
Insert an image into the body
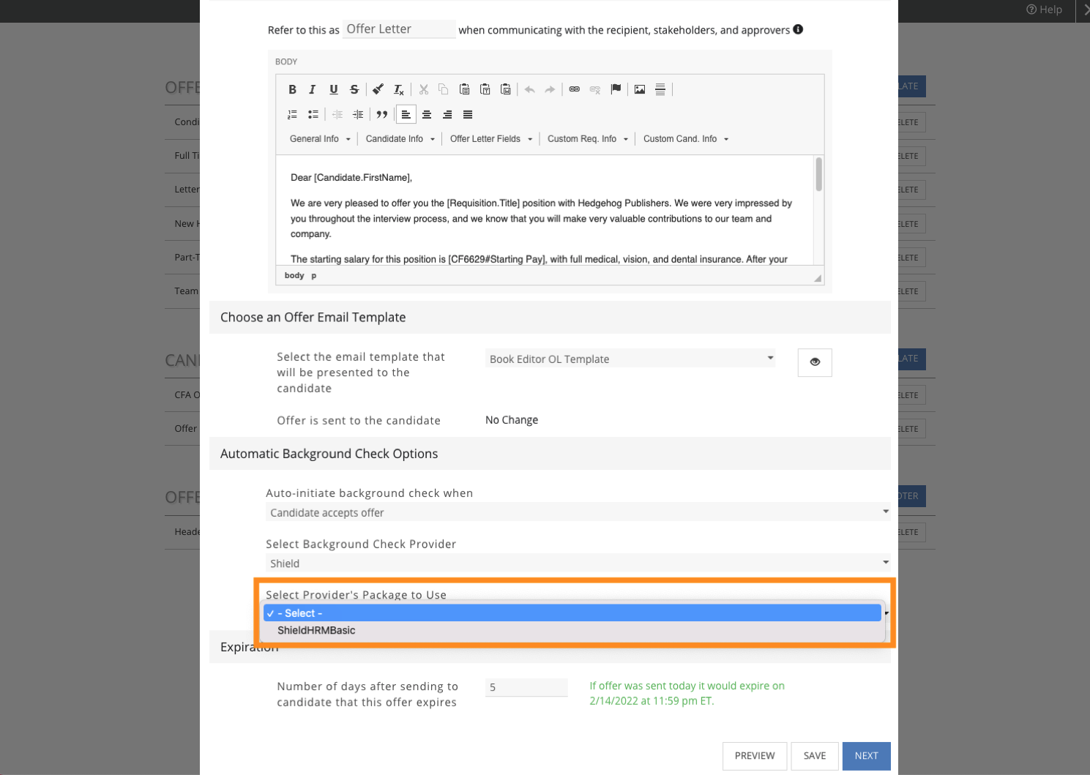click(640, 89)
